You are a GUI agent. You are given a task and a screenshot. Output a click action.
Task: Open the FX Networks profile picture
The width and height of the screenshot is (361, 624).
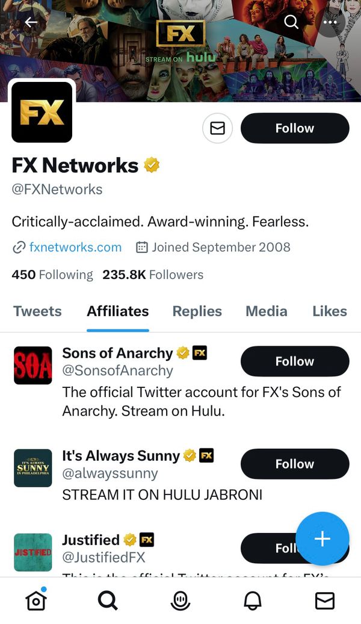point(42,112)
